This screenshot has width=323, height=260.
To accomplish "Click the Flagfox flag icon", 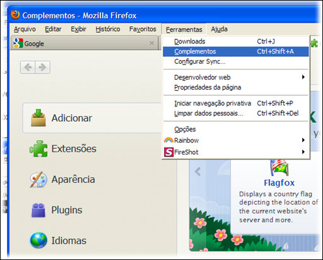I will tap(279, 167).
